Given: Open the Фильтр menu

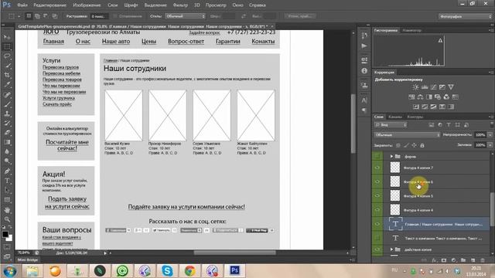Looking at the screenshot, I should pos(180,5).
